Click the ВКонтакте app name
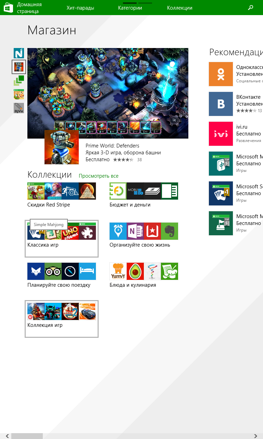Image resolution: width=263 pixels, height=439 pixels. [248, 97]
